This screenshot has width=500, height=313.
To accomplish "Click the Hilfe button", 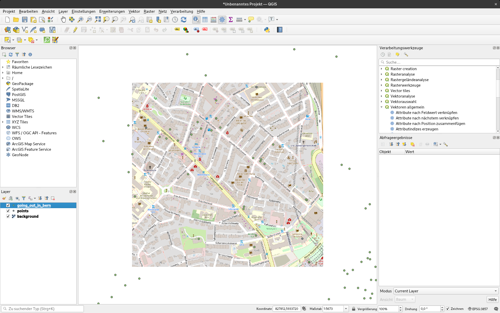I will click(x=492, y=299).
